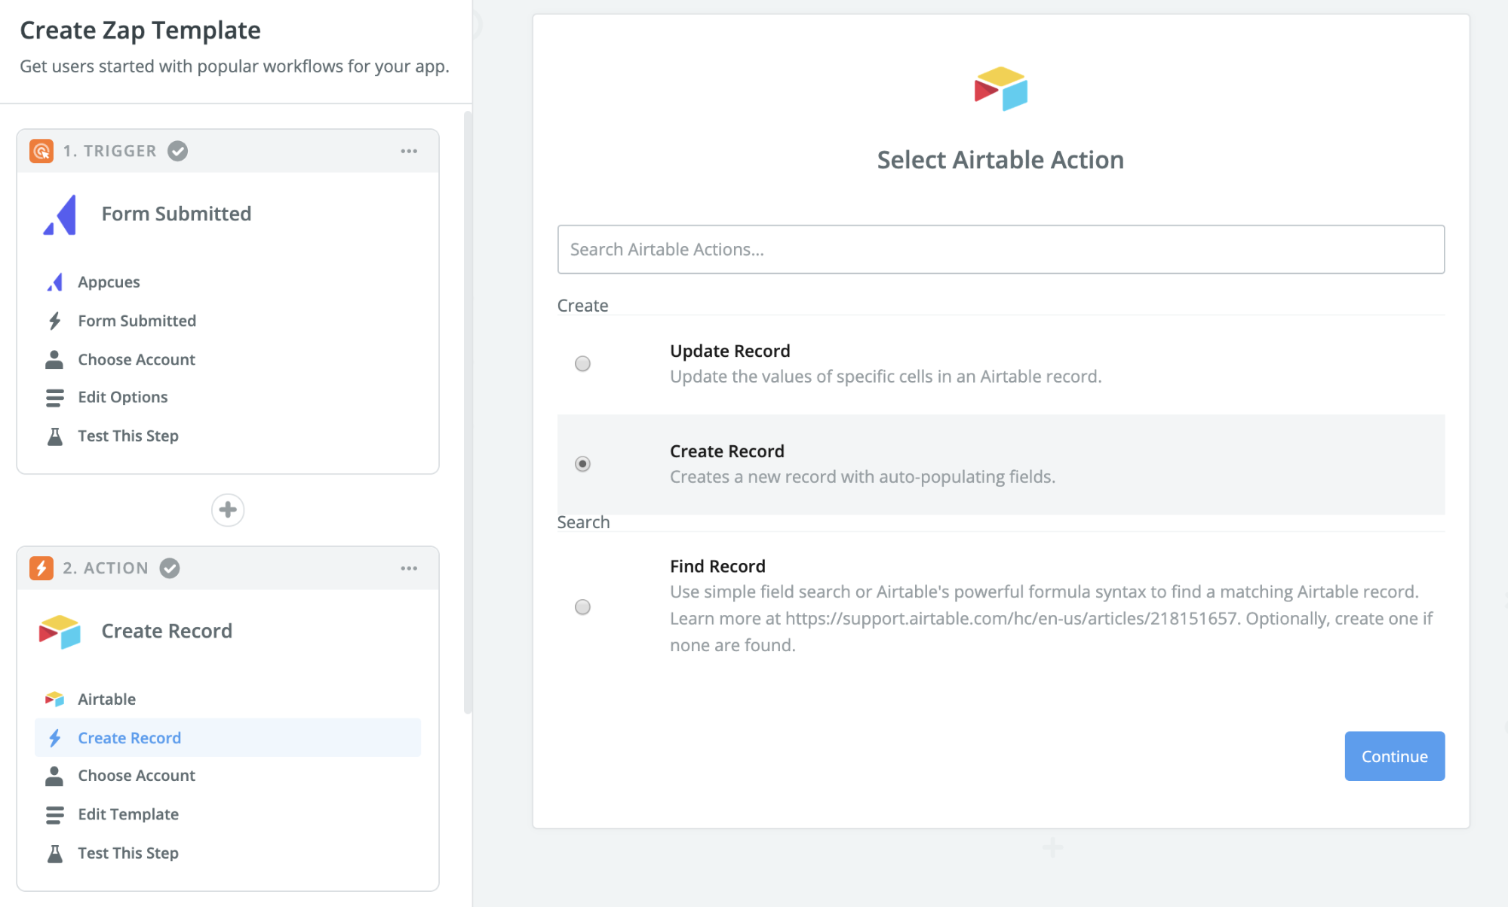Click the blue bolt beside Create Record
1508x907 pixels.
54,738
